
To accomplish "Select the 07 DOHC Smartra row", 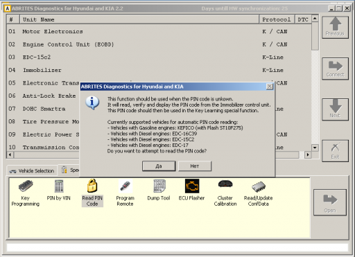I will coord(43,109).
